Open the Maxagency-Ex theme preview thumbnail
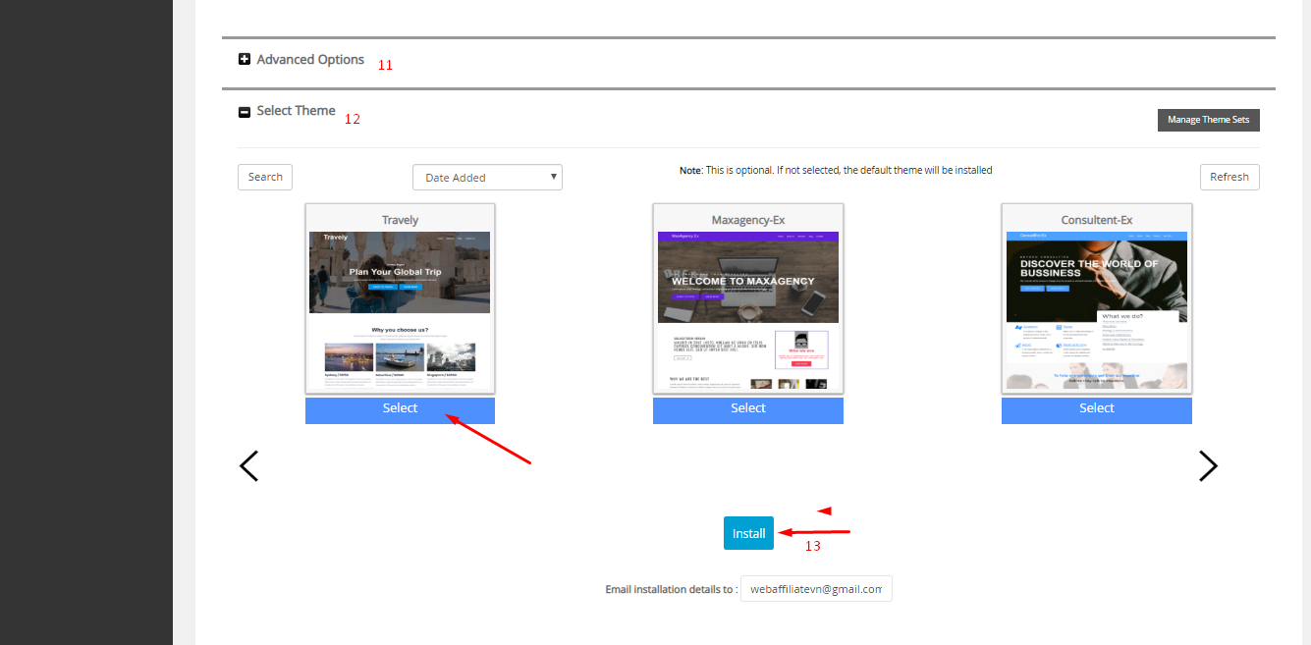 click(748, 310)
